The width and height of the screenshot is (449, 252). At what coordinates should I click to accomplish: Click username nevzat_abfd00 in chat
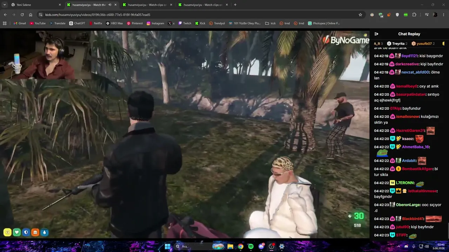[x=415, y=72]
